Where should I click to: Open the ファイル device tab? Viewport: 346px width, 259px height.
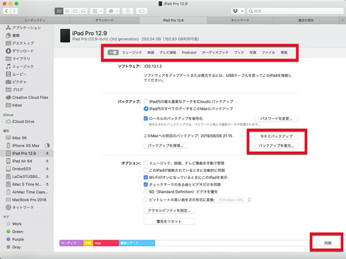[x=268, y=52]
